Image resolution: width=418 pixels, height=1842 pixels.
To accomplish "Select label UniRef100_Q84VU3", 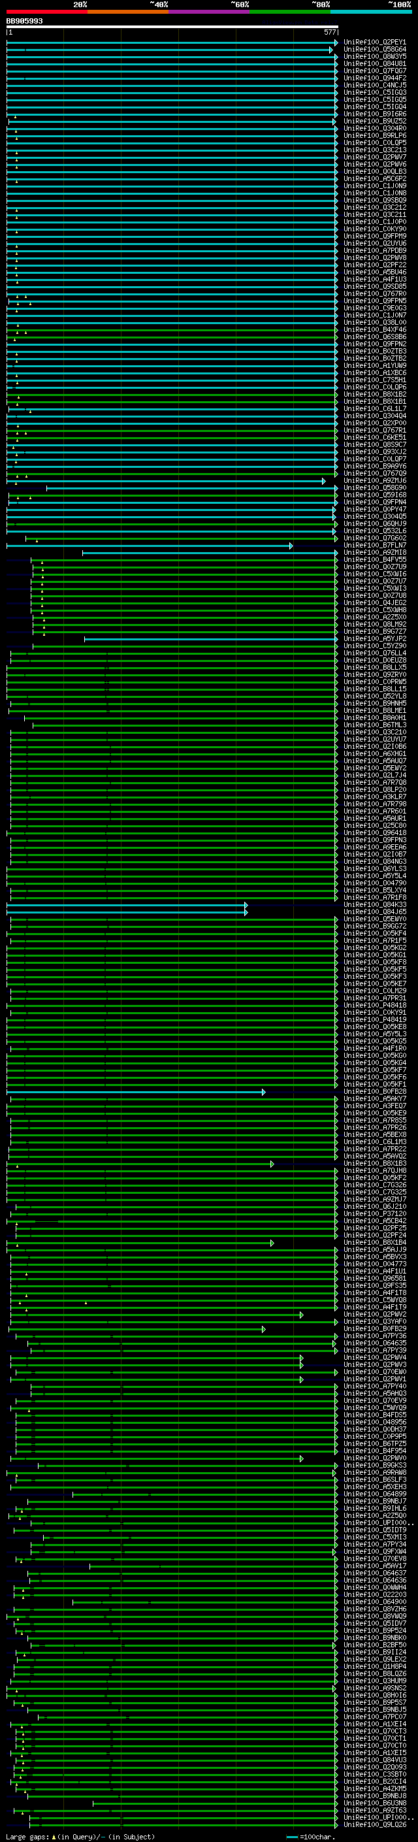I will (x=375, y=1760).
